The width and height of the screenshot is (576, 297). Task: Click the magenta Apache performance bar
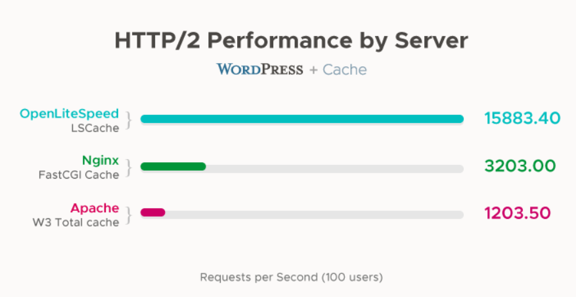click(x=152, y=213)
